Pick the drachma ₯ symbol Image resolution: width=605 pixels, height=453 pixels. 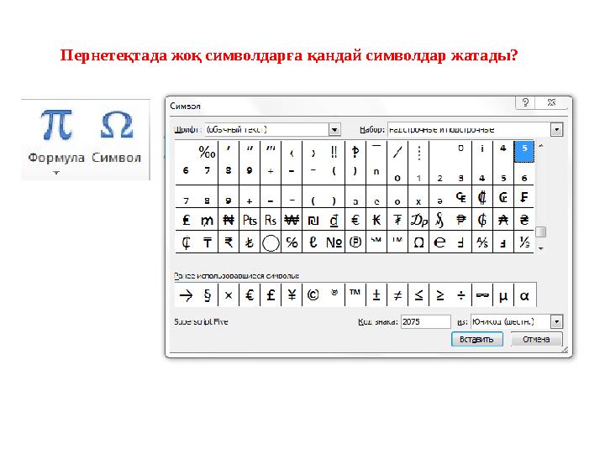pos(418,220)
